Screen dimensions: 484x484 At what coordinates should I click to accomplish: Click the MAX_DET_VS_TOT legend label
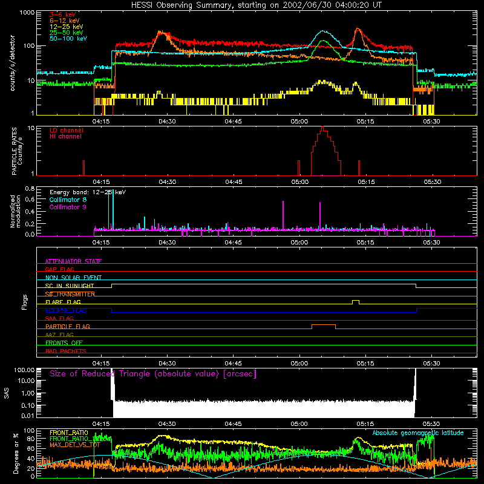75,445
